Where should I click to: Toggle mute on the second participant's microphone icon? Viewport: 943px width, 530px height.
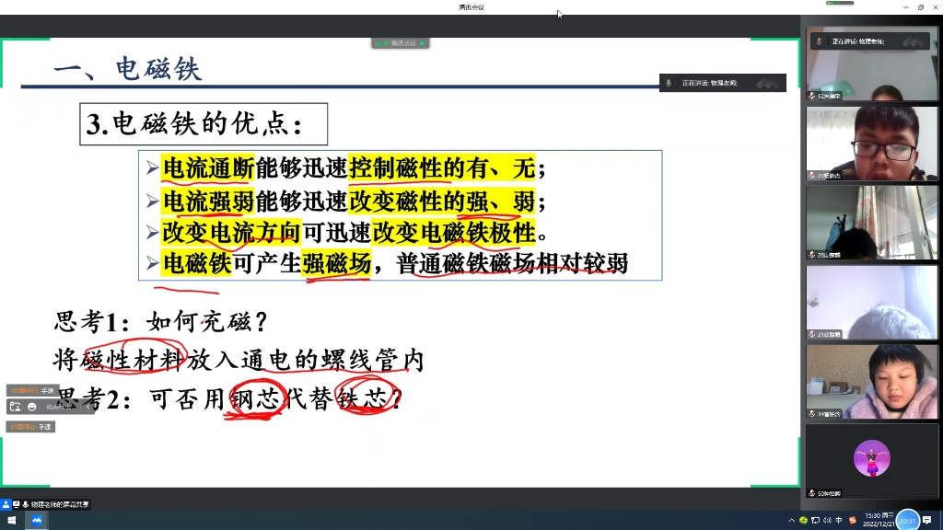click(810, 176)
